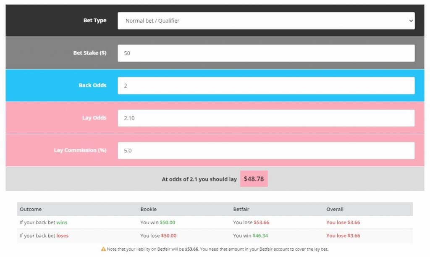Screen dimensions: 430x257
Task: Click the Lay Odds input field
Action: pos(266,118)
